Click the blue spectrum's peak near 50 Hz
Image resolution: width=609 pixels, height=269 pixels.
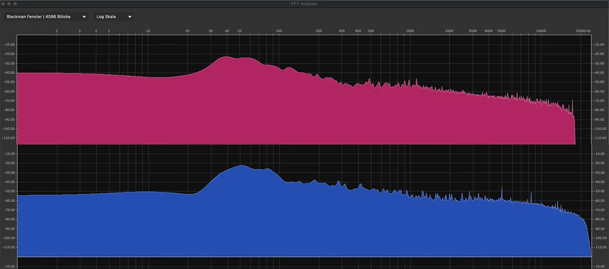(x=242, y=166)
